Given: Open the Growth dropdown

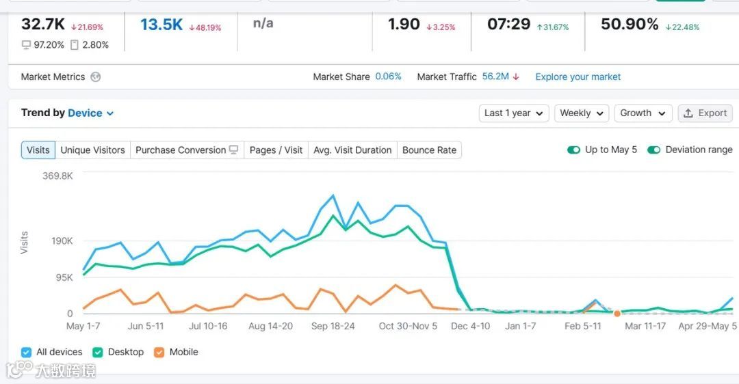Looking at the screenshot, I should click(643, 113).
